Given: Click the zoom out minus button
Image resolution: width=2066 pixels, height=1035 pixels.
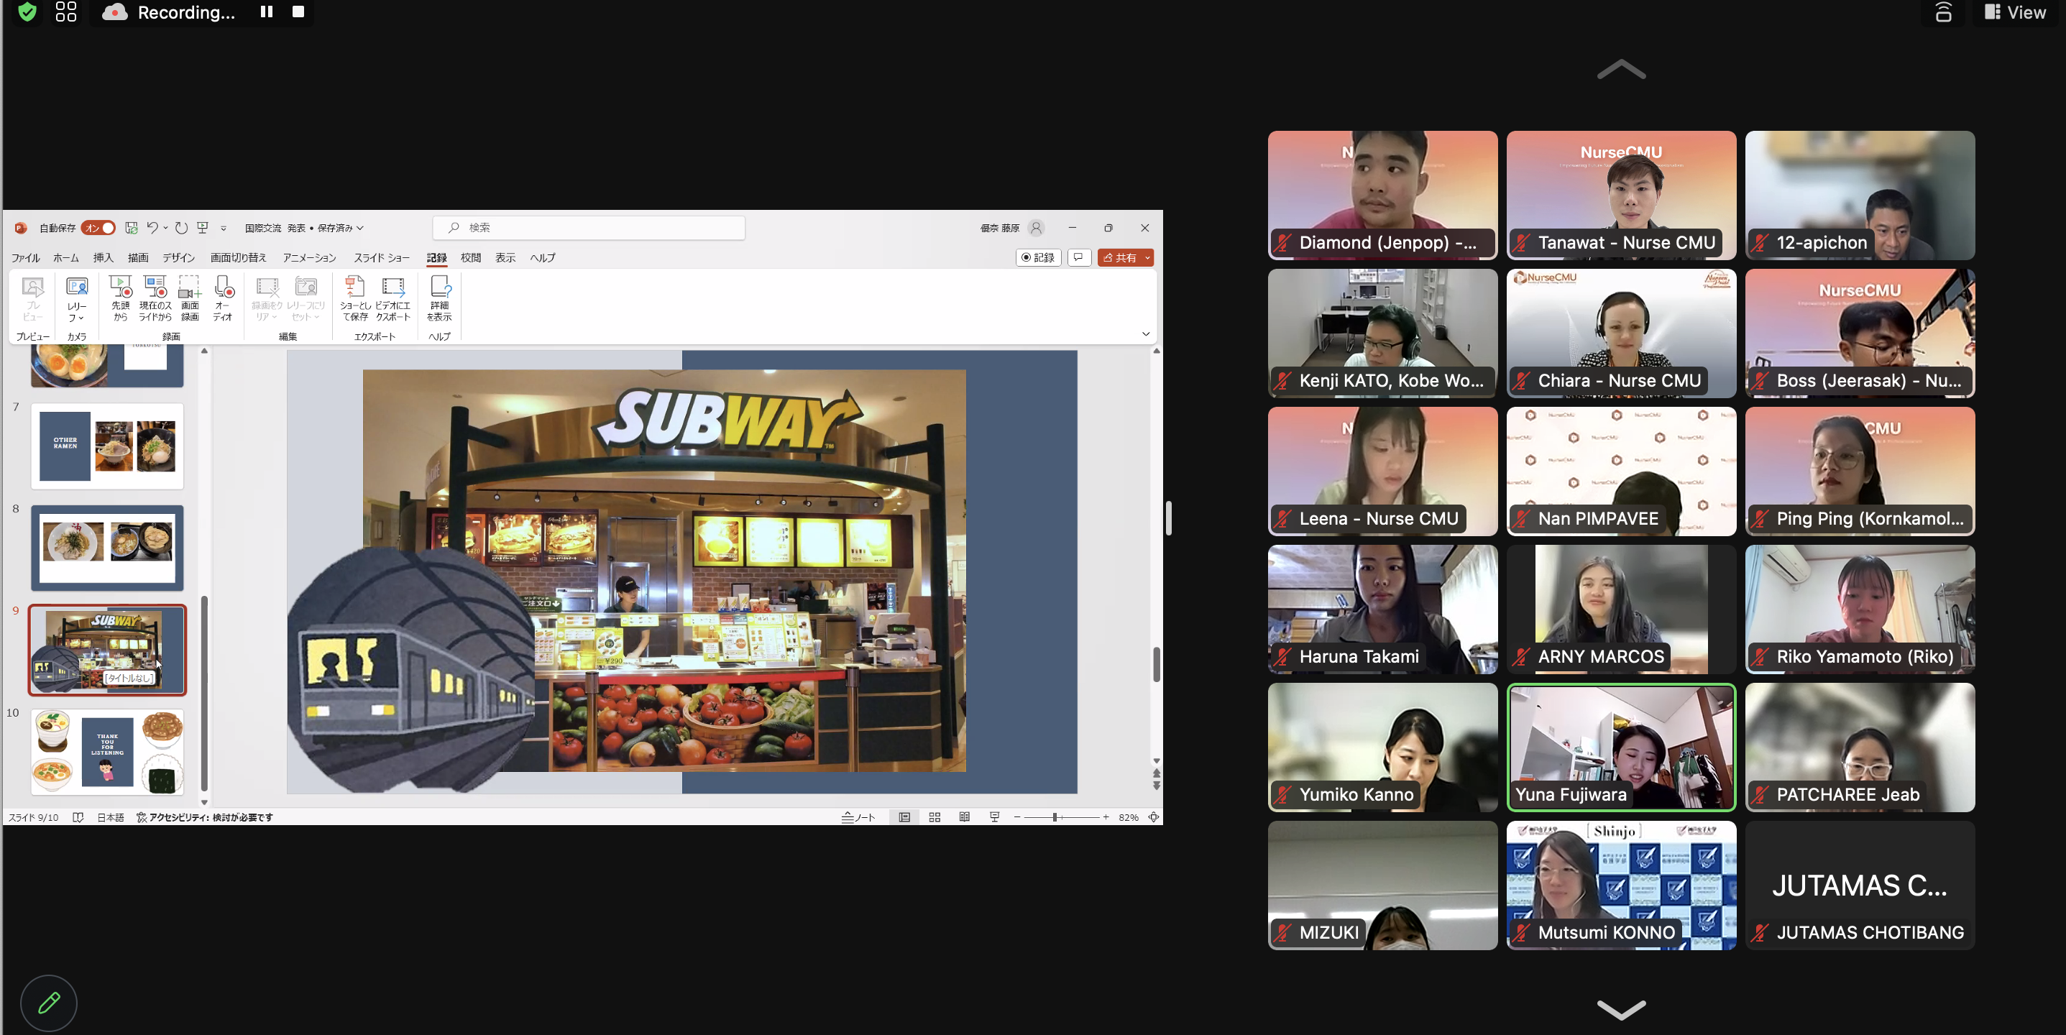Looking at the screenshot, I should pos(1017,817).
